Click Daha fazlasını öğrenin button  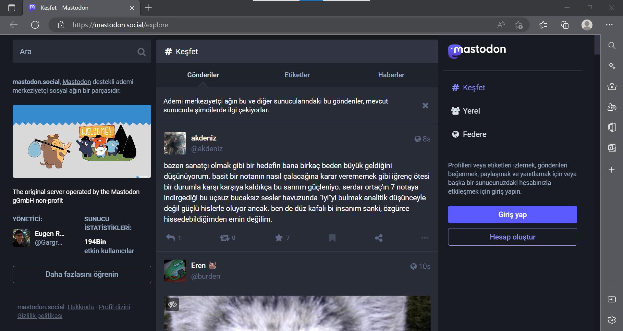coord(82,275)
